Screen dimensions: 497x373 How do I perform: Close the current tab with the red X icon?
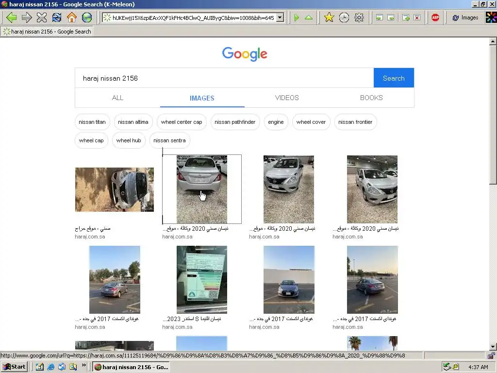tap(417, 18)
